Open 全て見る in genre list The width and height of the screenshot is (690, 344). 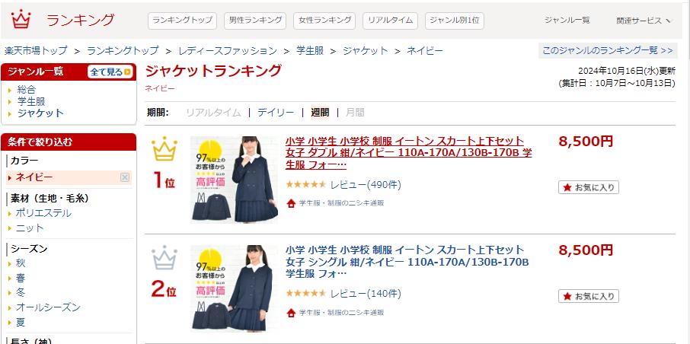click(x=110, y=72)
